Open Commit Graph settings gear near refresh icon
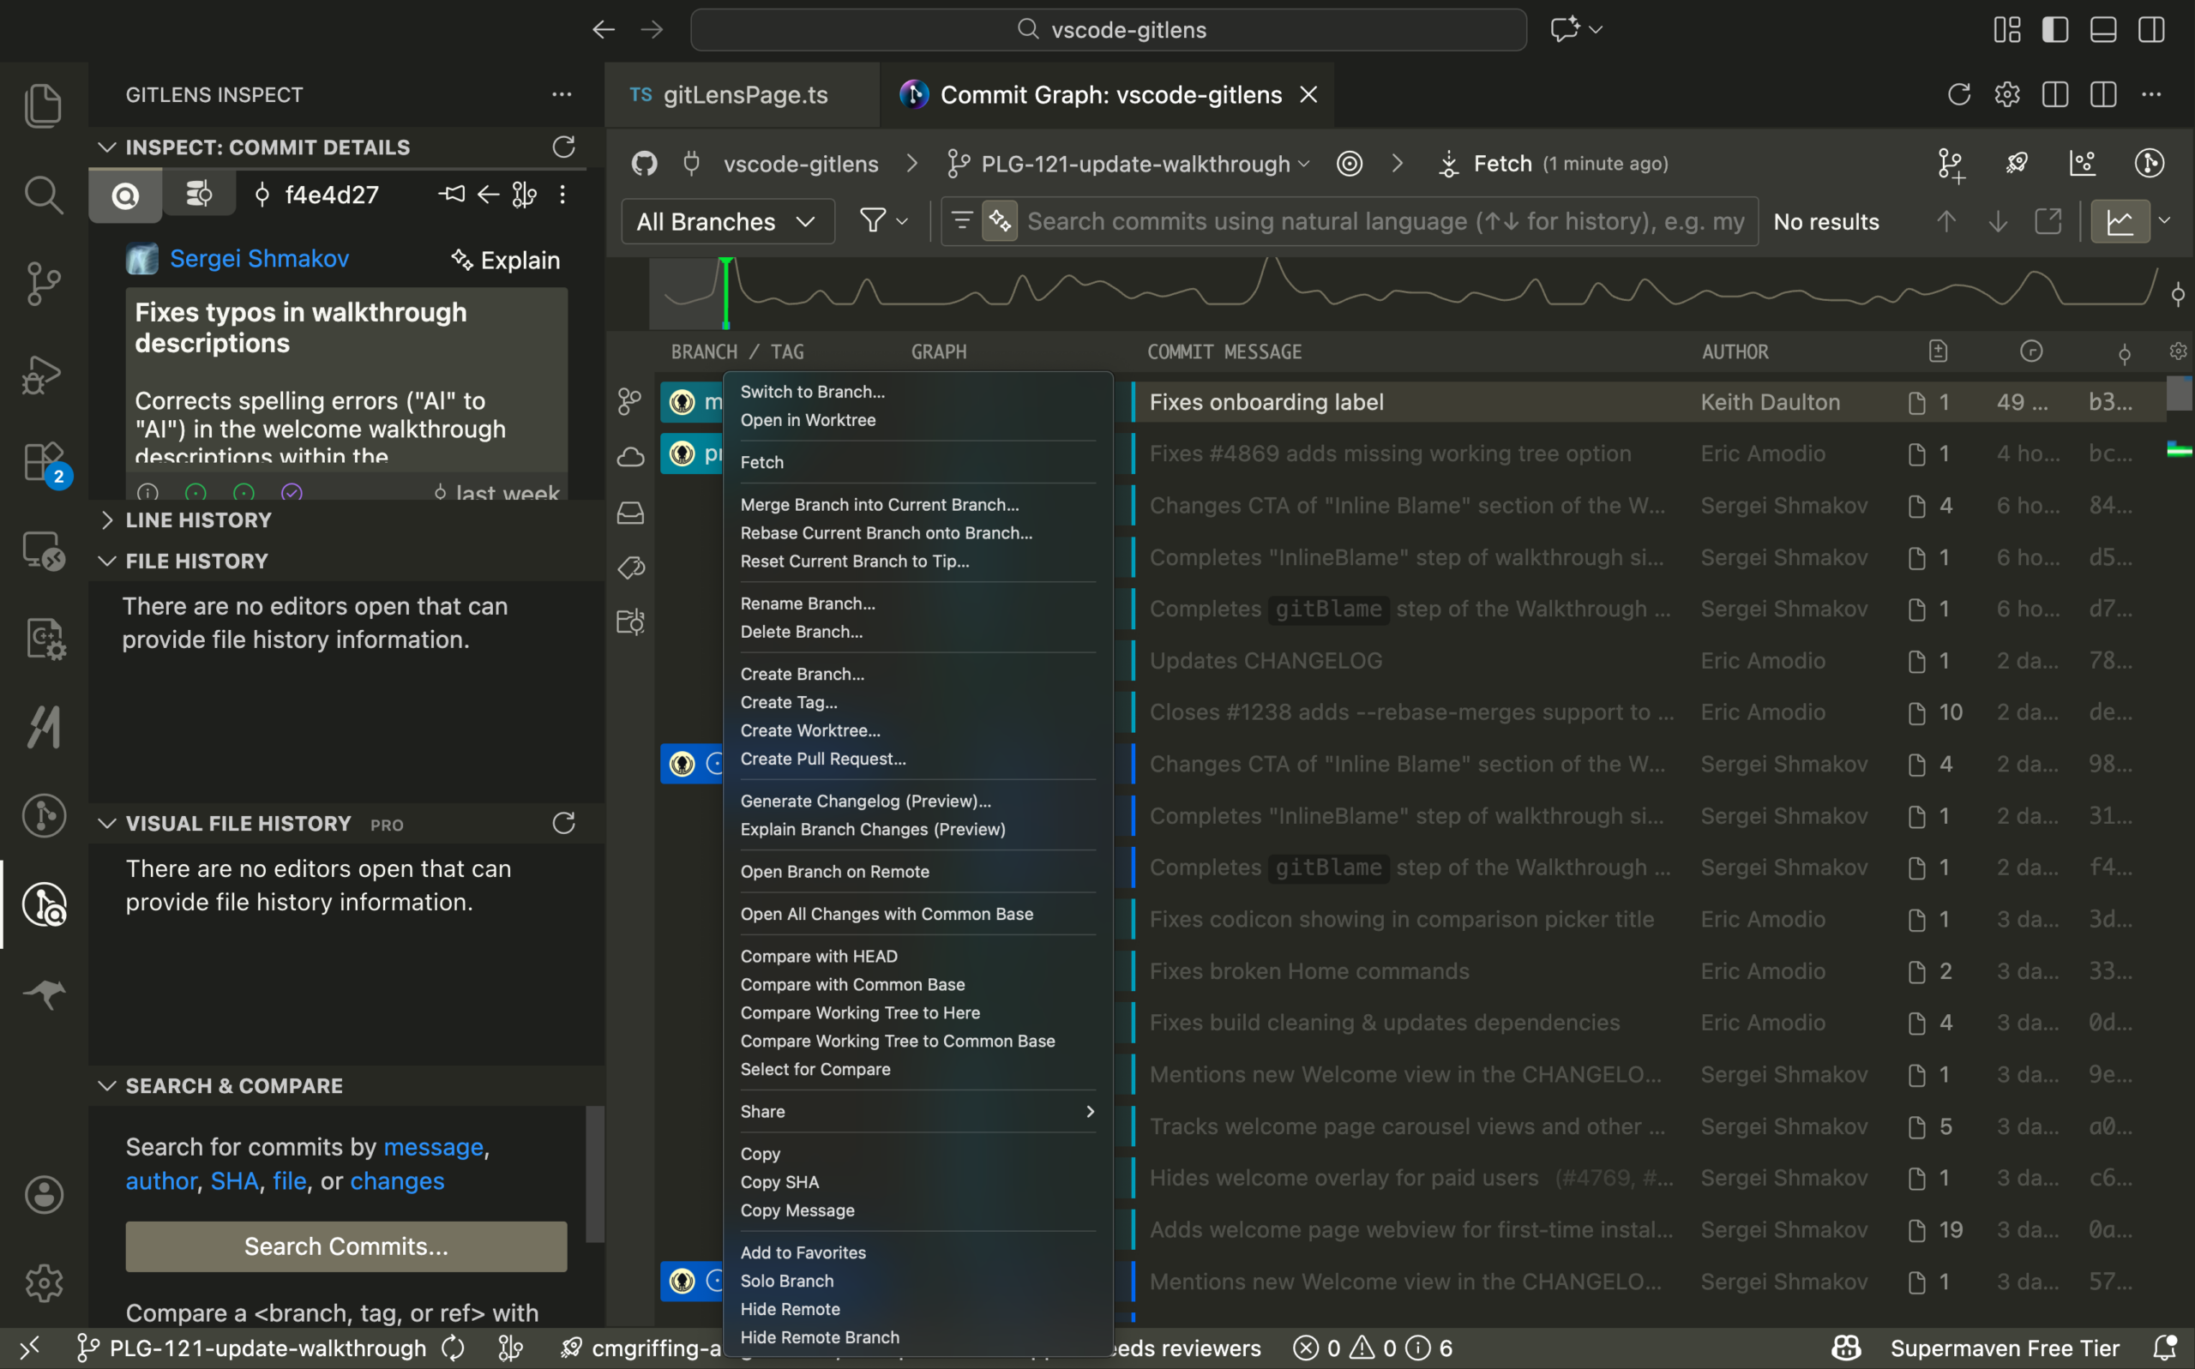Screen dimensions: 2195x1369 coord(2006,94)
